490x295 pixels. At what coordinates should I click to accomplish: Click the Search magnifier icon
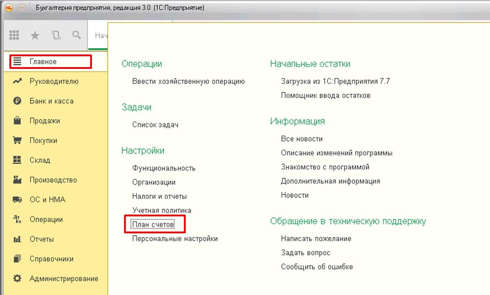(76, 35)
